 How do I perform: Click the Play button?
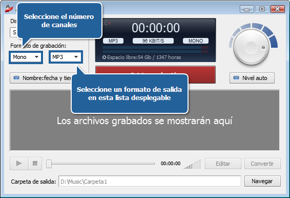[19, 164]
